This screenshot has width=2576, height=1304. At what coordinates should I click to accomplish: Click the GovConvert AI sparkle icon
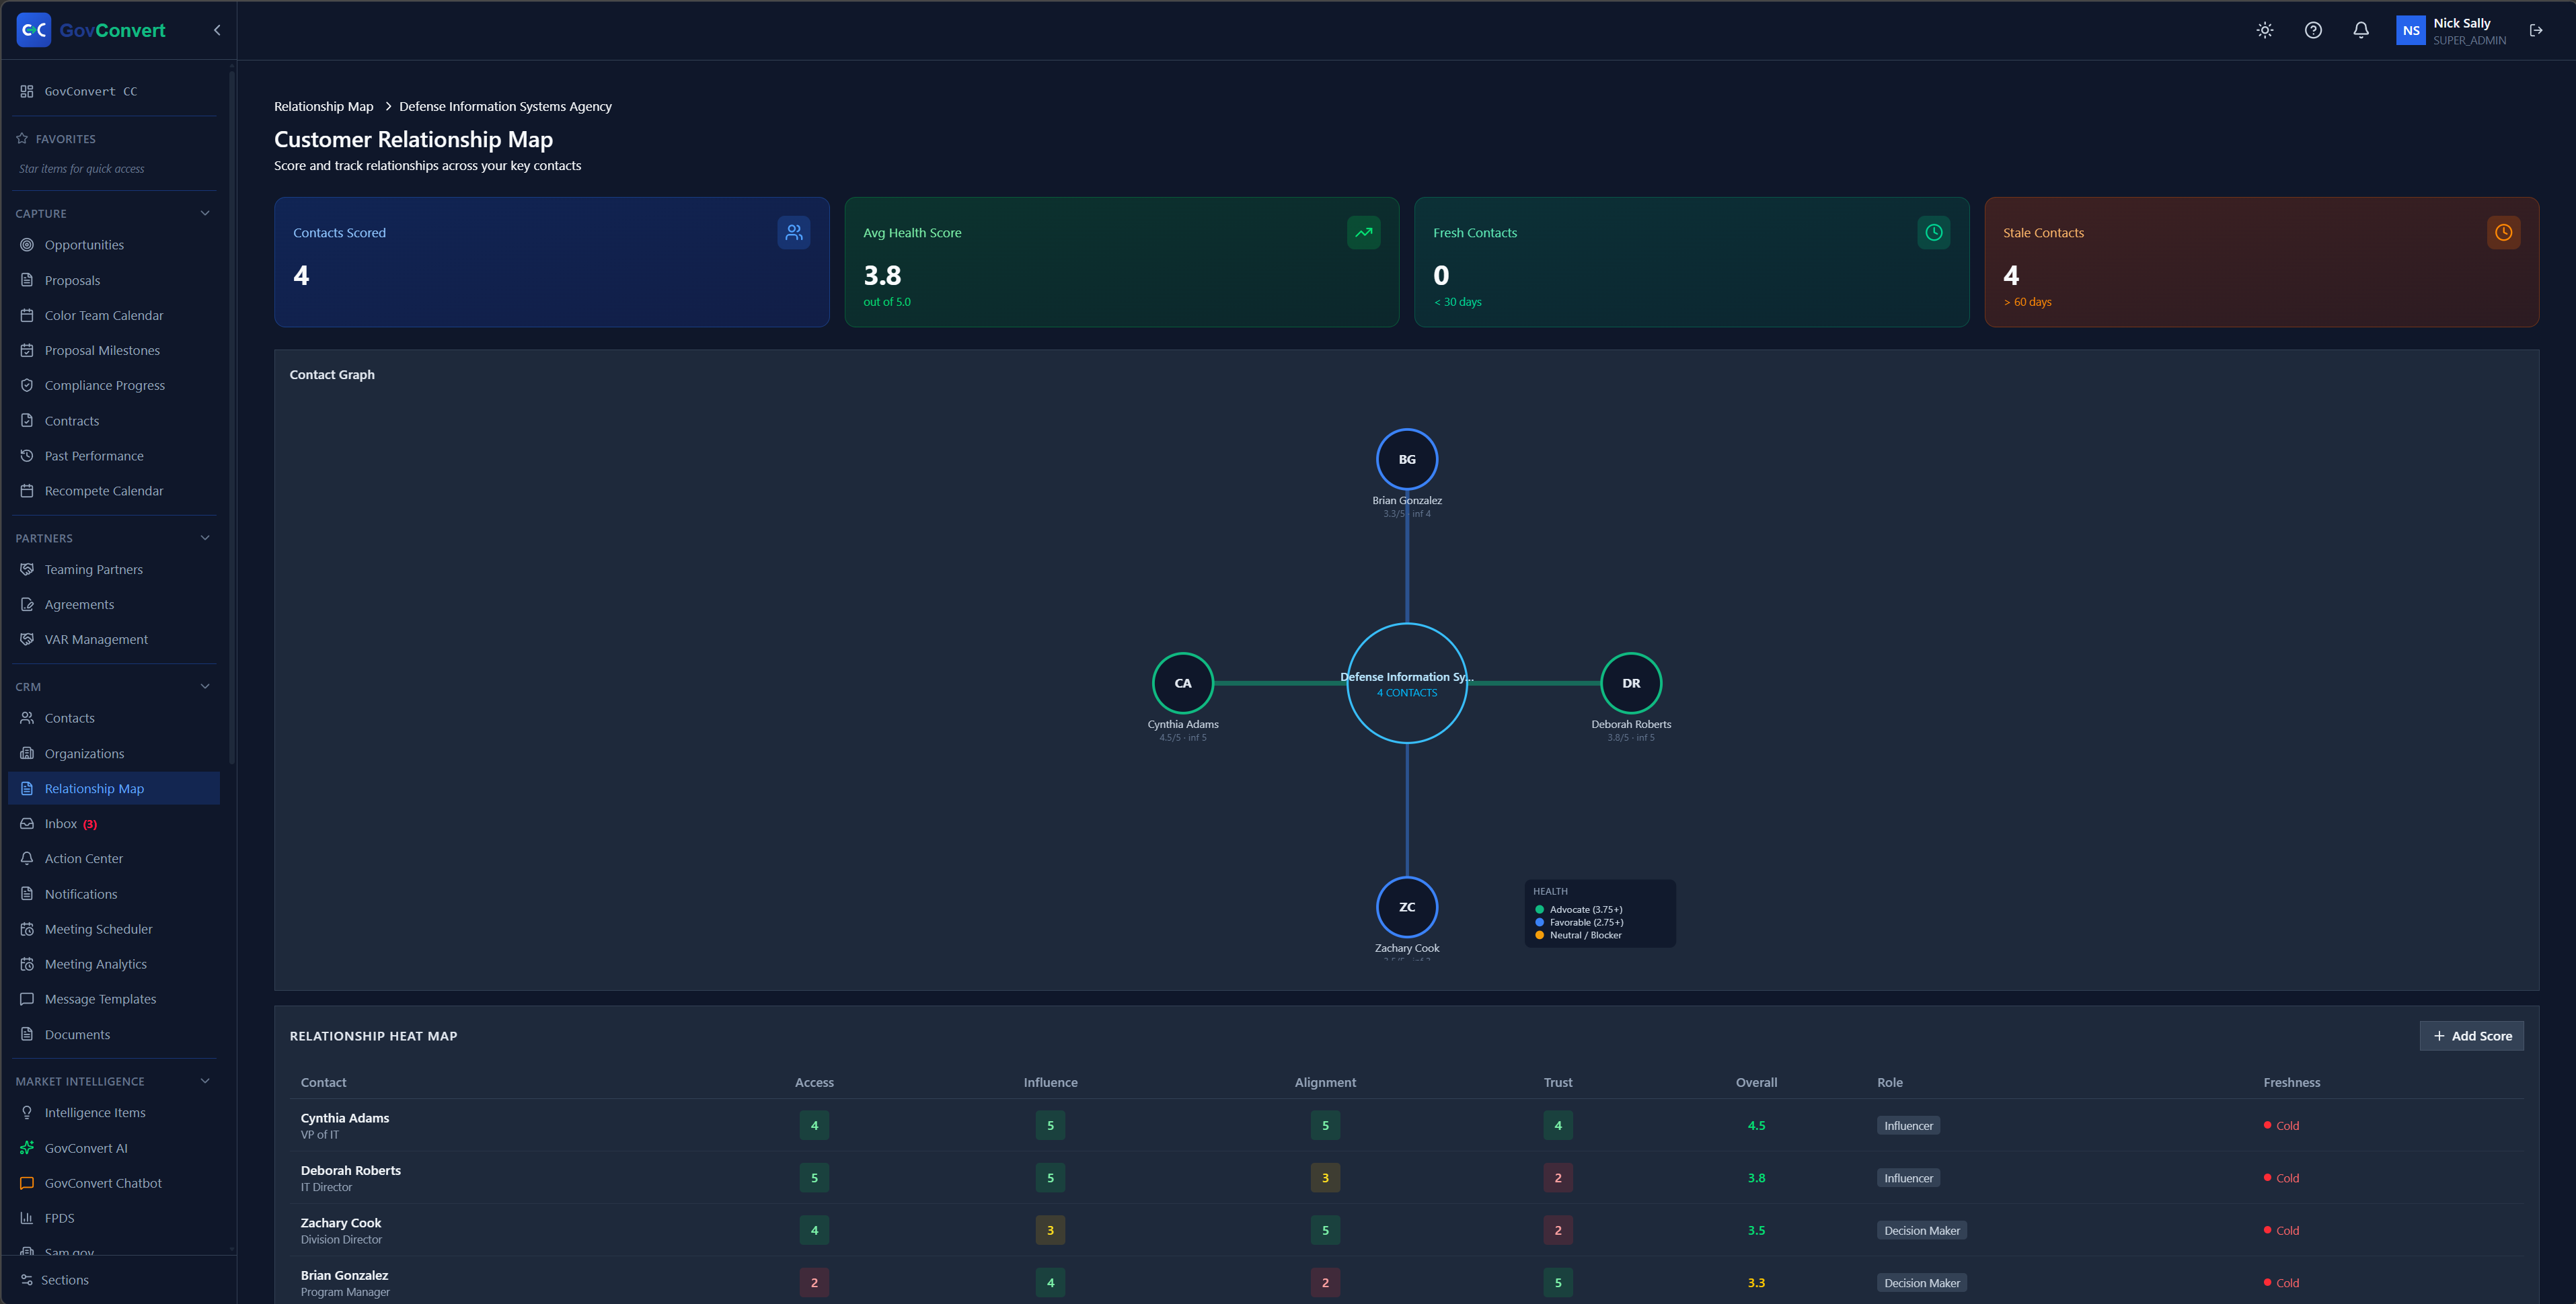click(27, 1148)
